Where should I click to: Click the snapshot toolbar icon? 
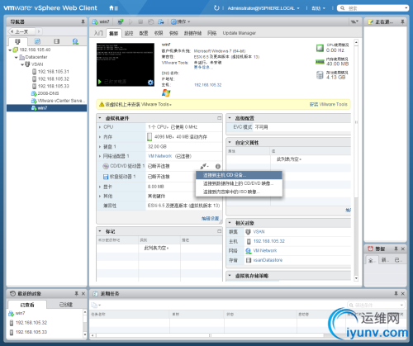(150, 21)
